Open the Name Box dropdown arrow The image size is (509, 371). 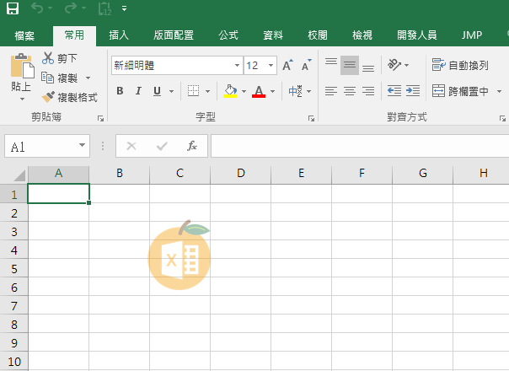(82, 146)
